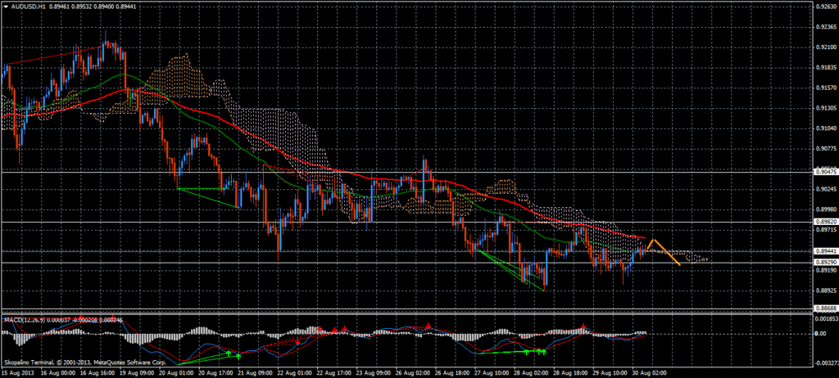Click the 30 Aug 02:00 time label

[651, 371]
